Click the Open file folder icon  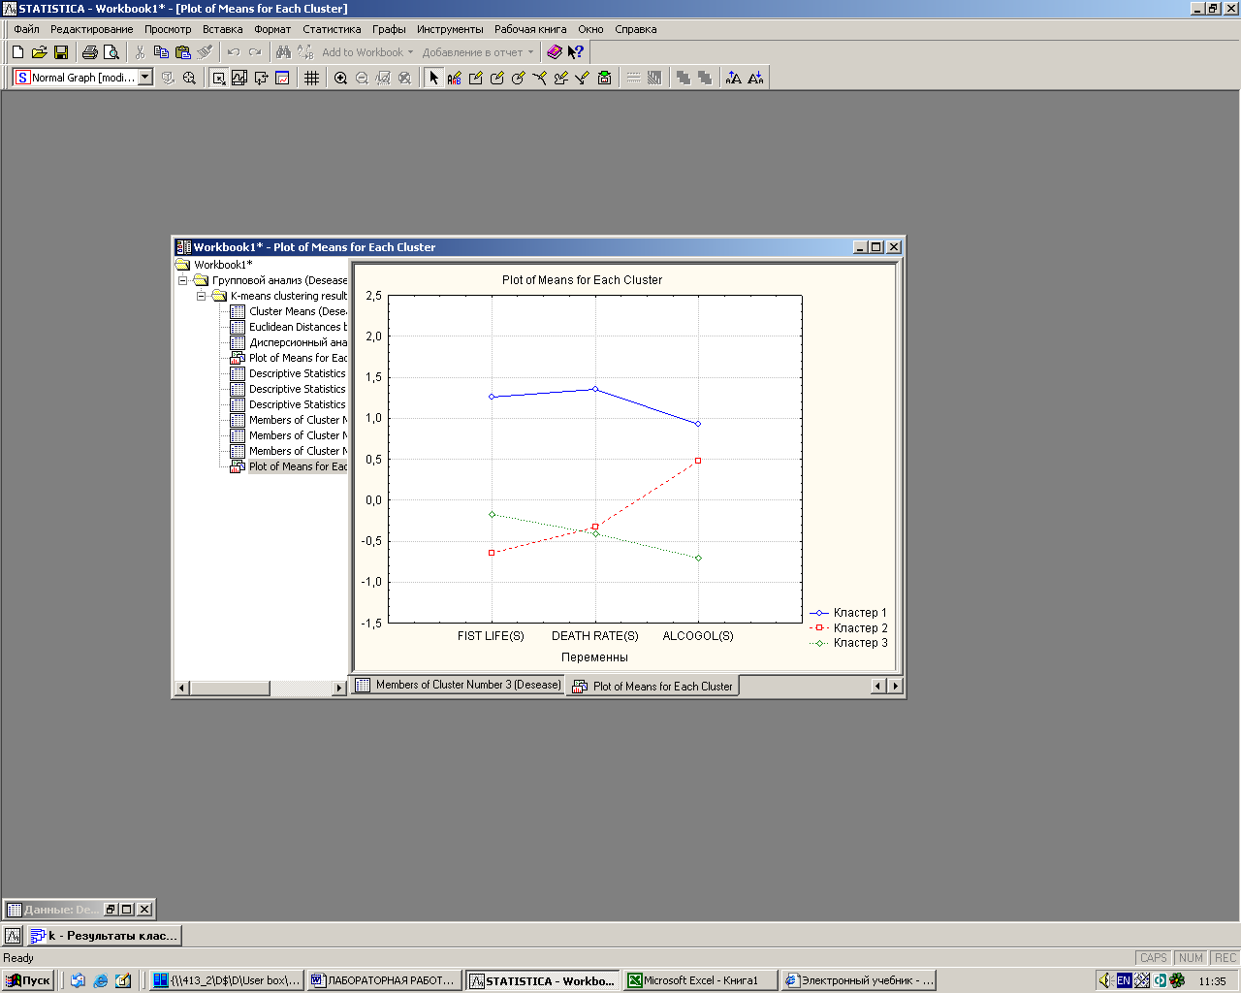tap(39, 52)
